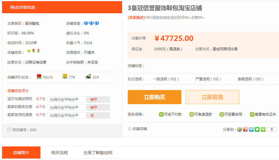Share to Tencent Weibo icon

[x=251, y=129]
